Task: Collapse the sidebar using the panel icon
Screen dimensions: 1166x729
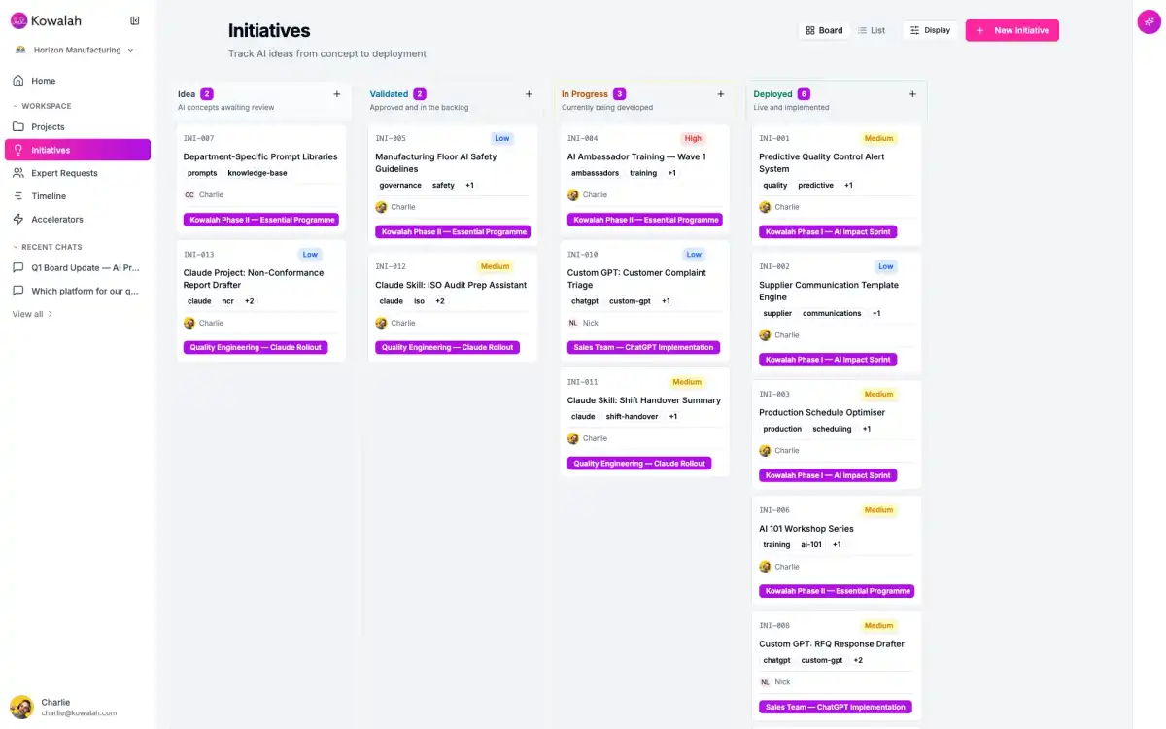Action: click(x=134, y=20)
